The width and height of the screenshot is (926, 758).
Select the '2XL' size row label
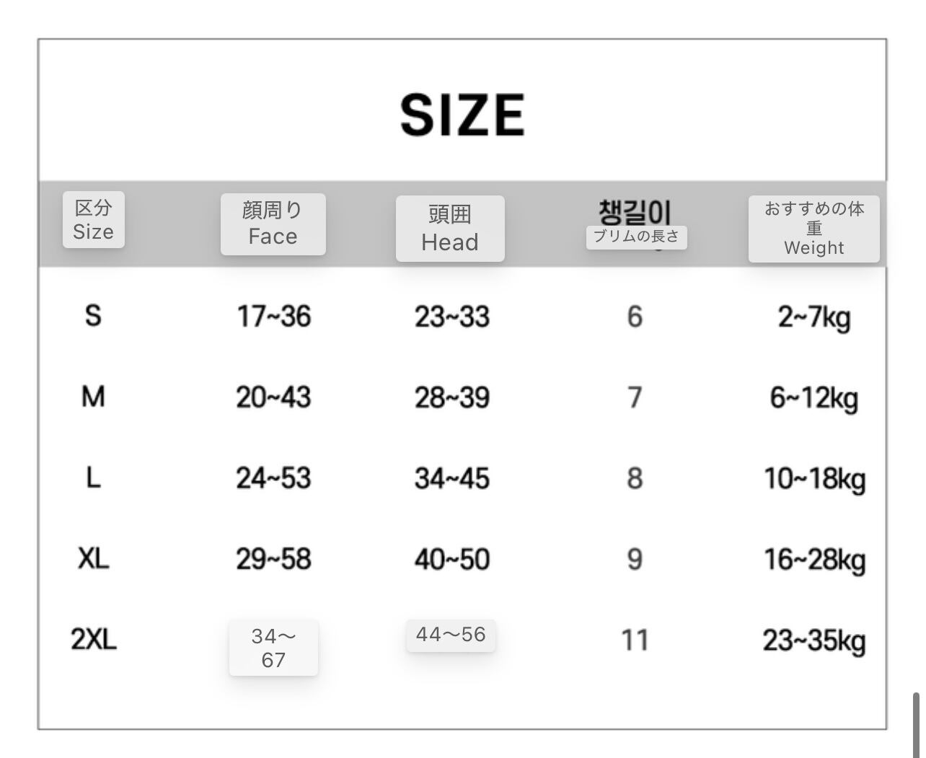tap(94, 639)
